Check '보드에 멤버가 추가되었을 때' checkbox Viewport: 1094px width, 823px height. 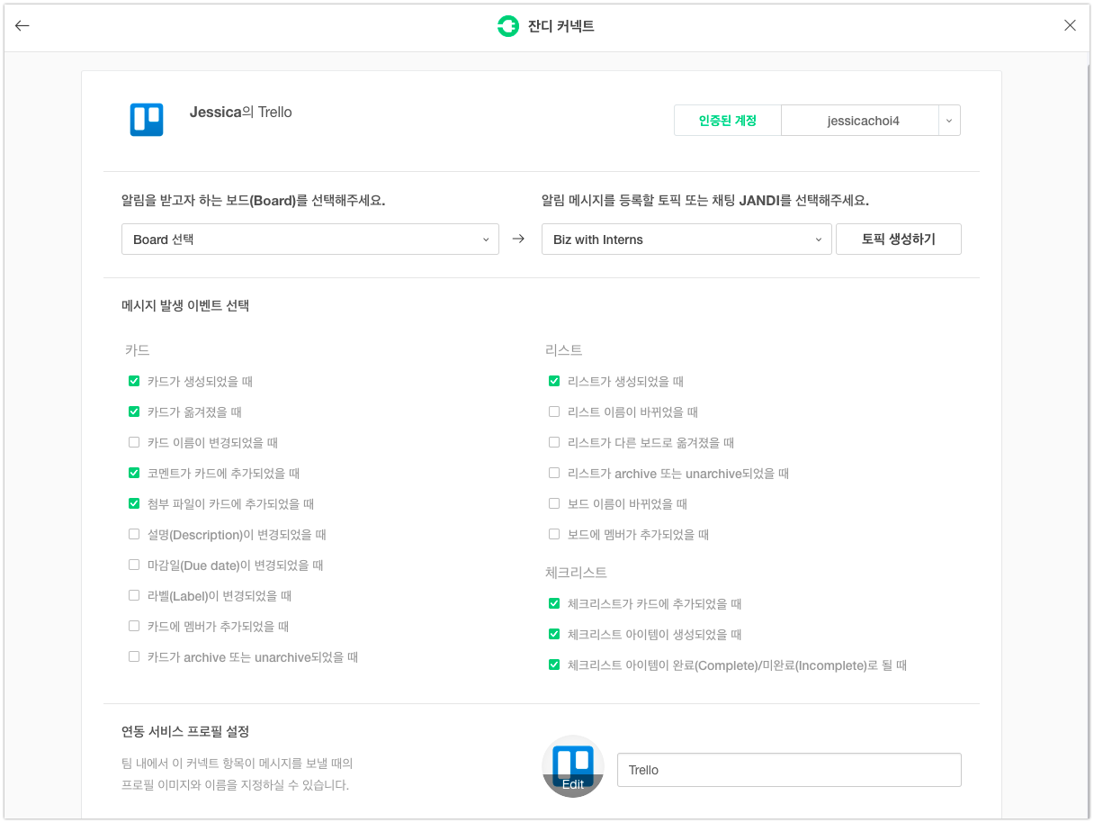pos(554,535)
